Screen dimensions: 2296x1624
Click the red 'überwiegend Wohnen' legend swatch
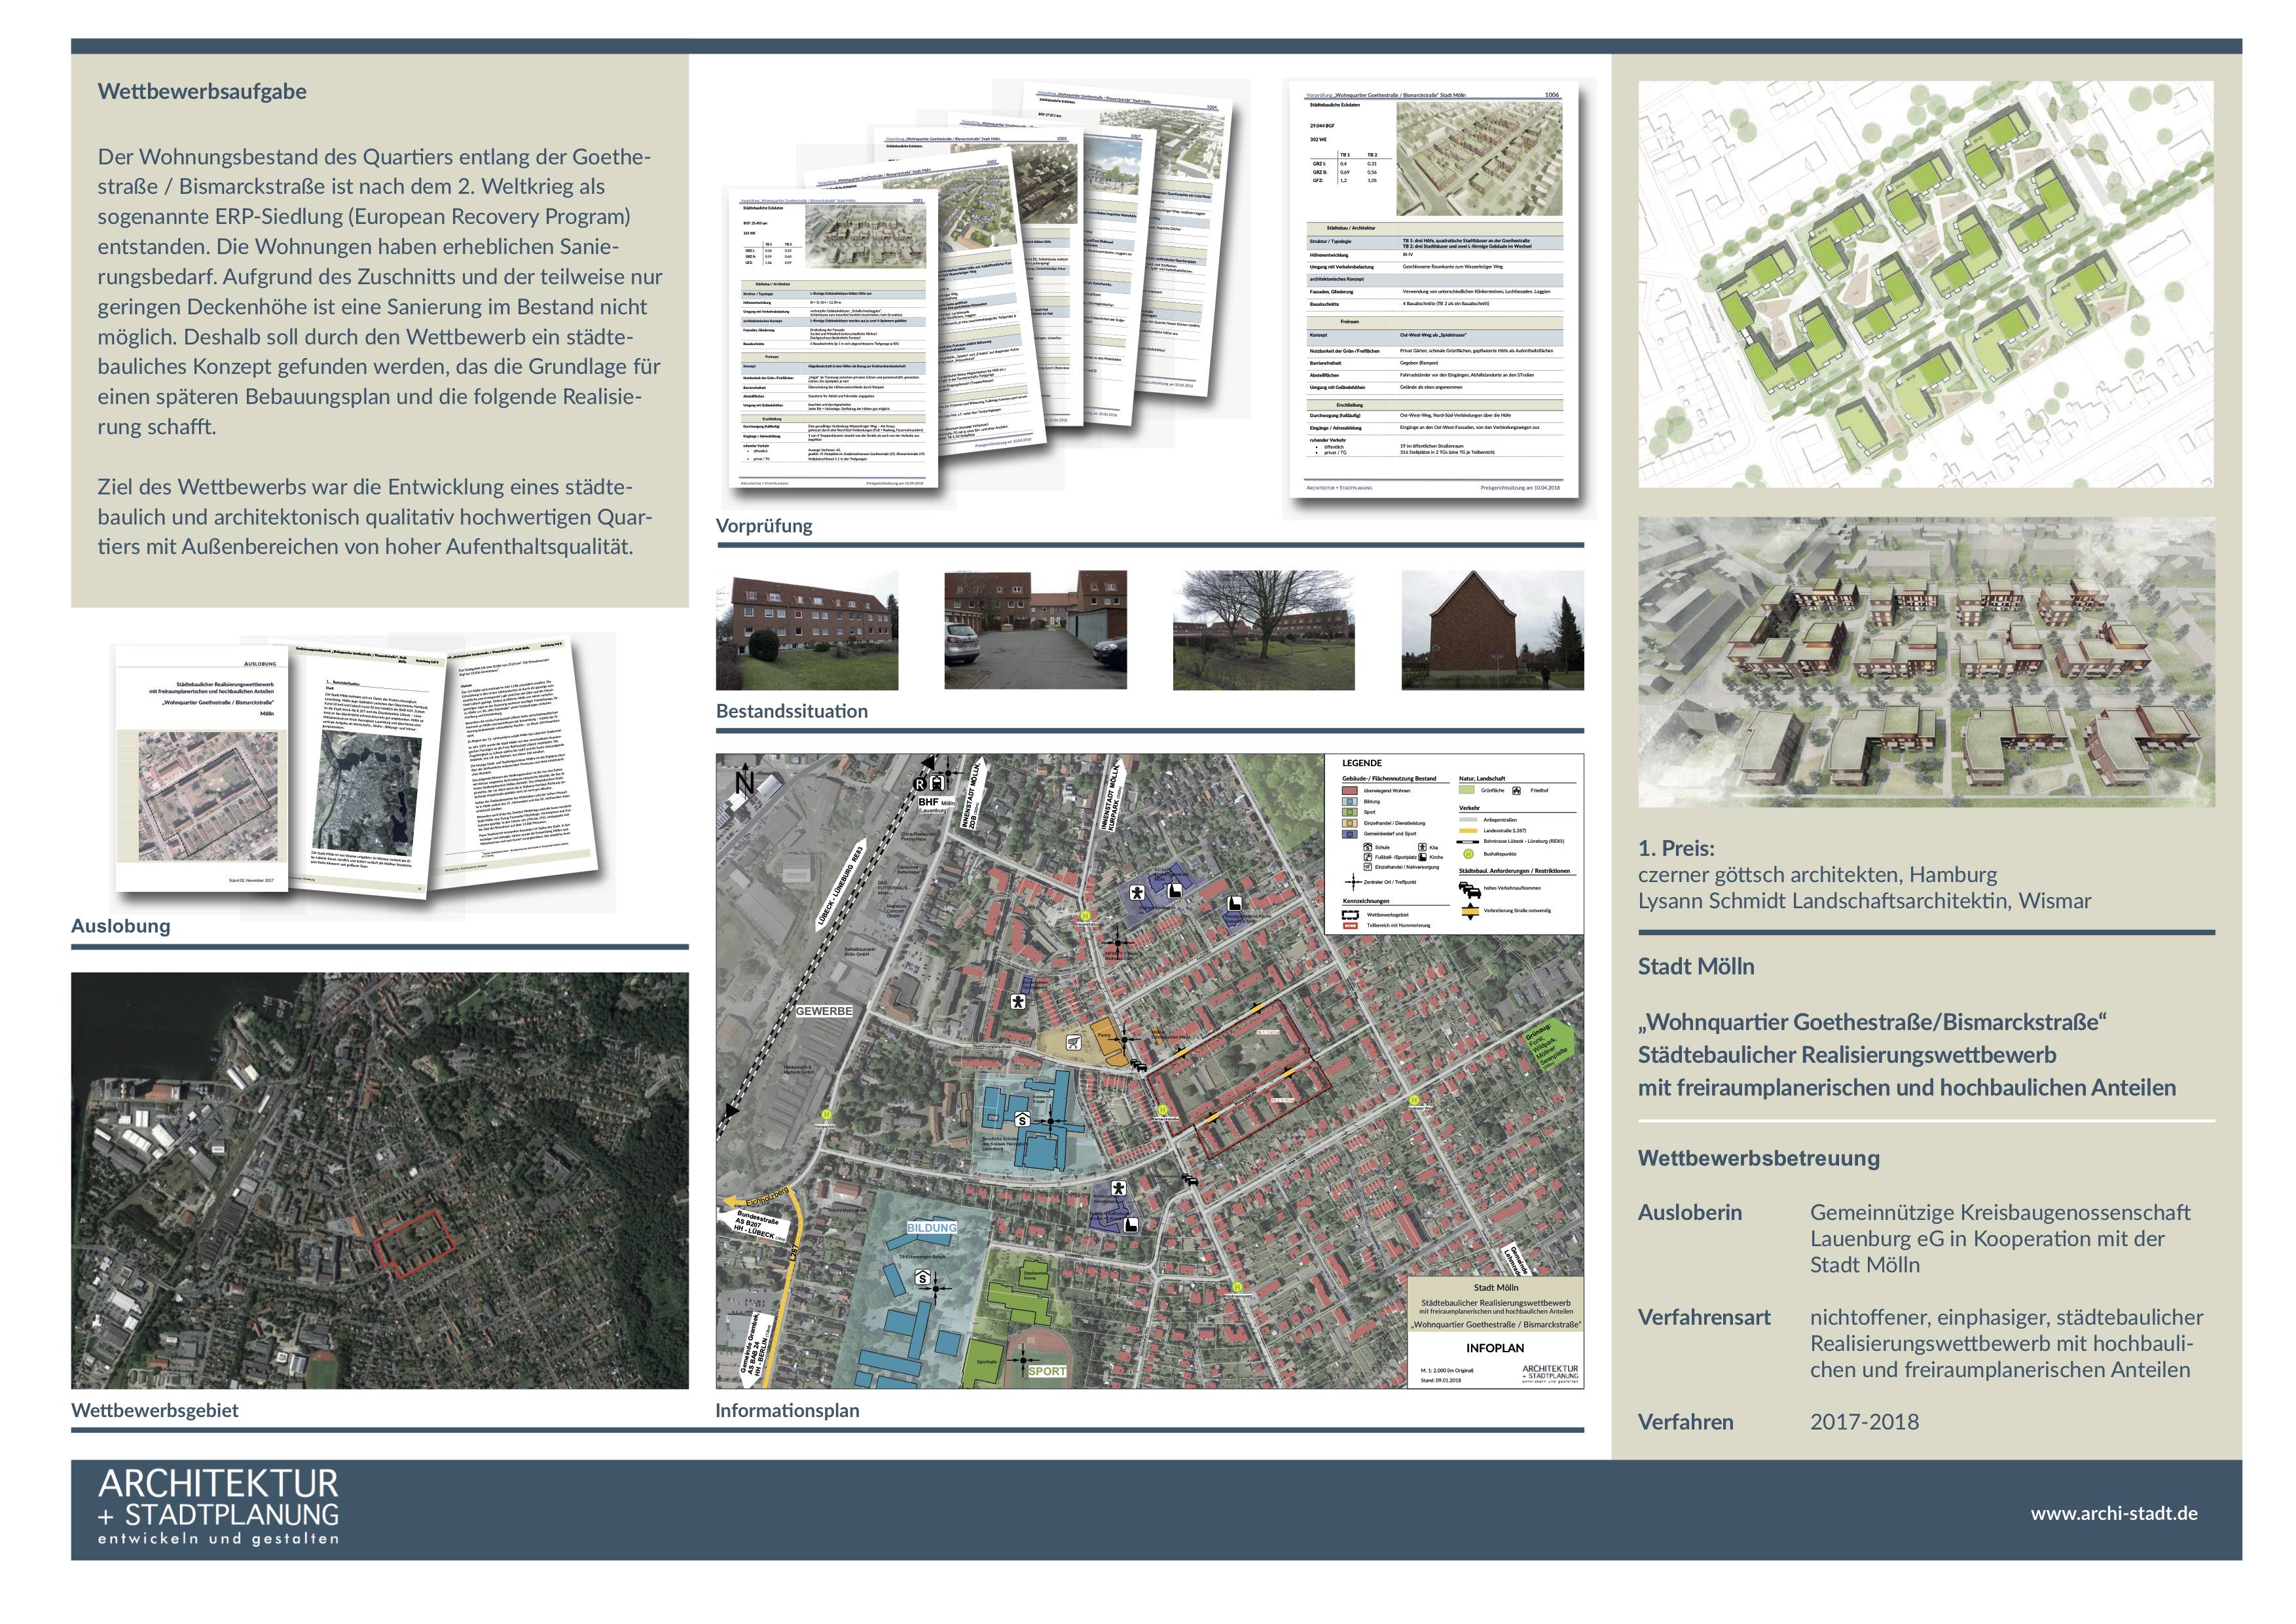point(1350,791)
